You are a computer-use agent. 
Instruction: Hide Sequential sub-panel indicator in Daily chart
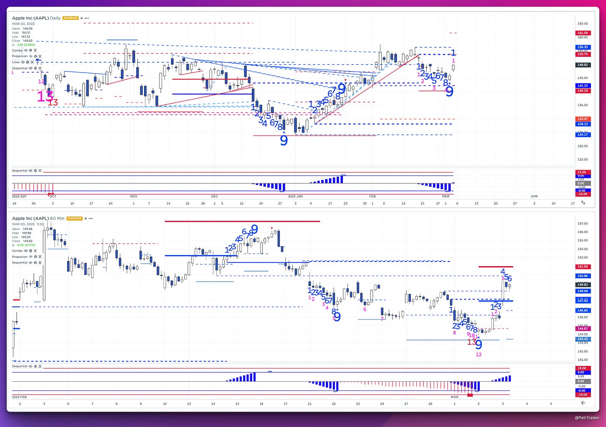(x=31, y=170)
